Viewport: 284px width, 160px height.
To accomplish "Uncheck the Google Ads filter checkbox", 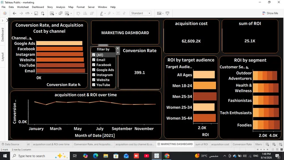I will click(94, 70).
